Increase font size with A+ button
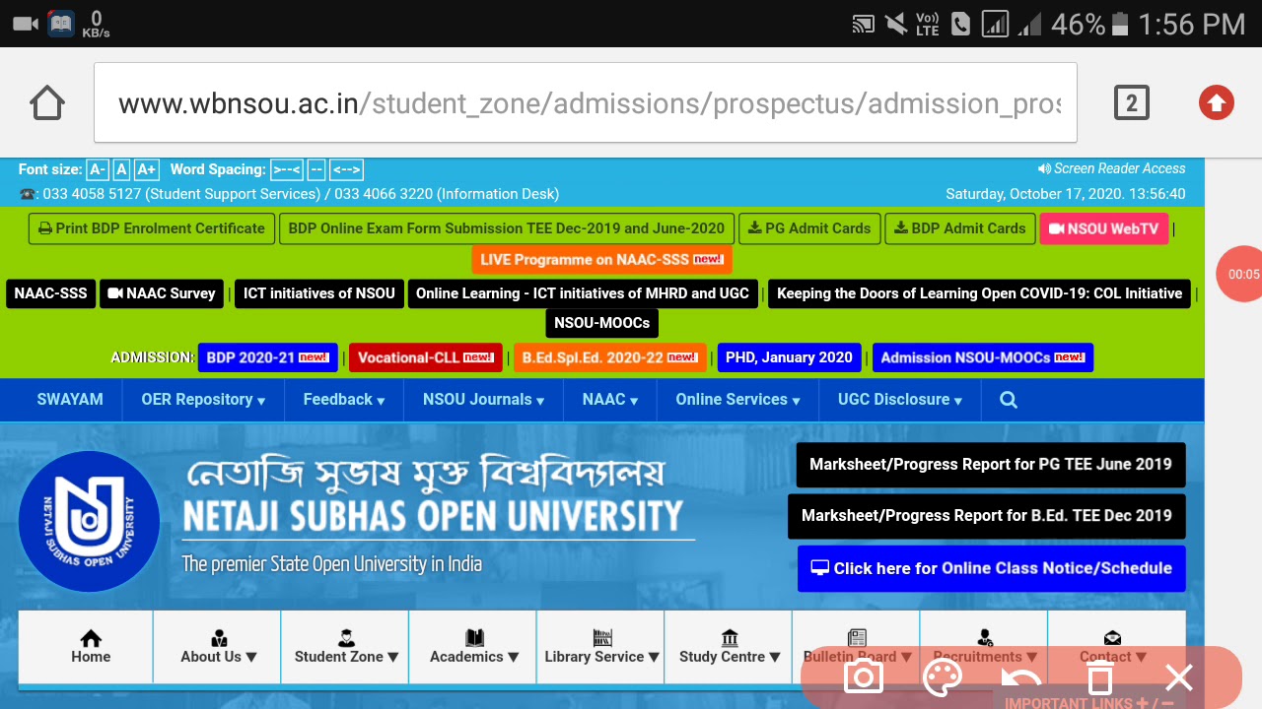This screenshot has width=1262, height=709. coord(147,169)
